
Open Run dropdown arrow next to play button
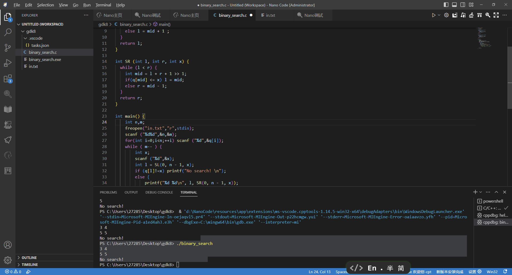coord(439,15)
